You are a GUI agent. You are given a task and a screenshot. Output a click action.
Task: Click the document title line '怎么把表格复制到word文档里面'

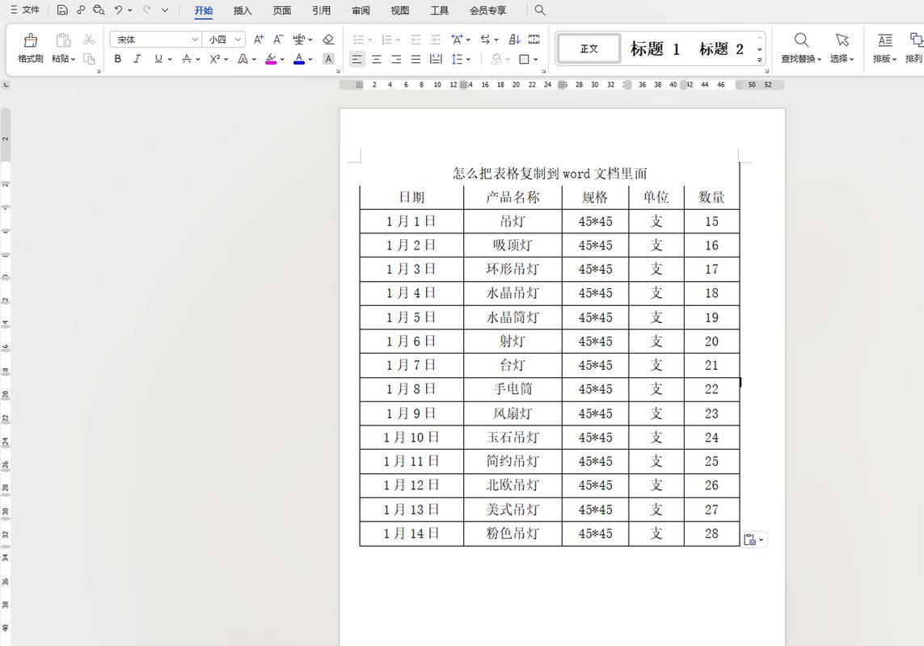550,174
